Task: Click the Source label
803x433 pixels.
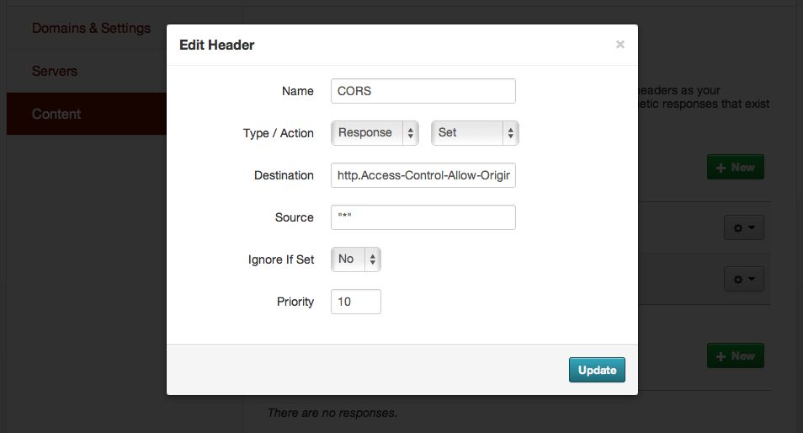Action: [x=294, y=217]
